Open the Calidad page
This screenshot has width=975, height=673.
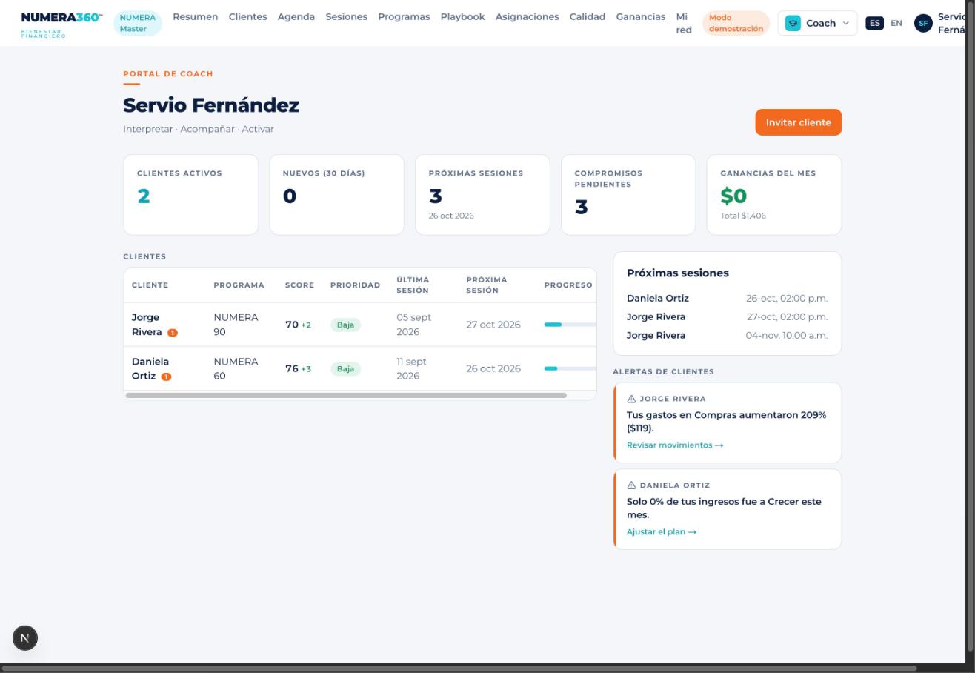[x=587, y=16]
